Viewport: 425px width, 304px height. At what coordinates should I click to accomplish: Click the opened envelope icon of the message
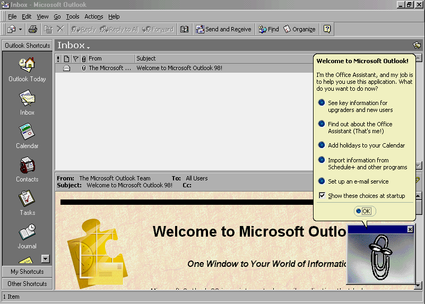(67, 68)
